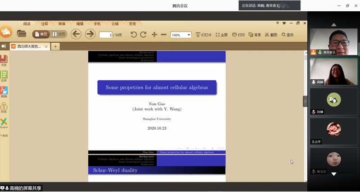Screen dimensions: 360x192
Task: Click the page number input field
Action: pos(105,35)
